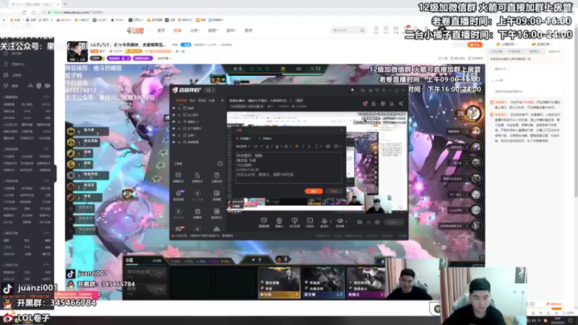The image size is (578, 325).
Task: Add a new scene with plus icon
Action: 223,100
